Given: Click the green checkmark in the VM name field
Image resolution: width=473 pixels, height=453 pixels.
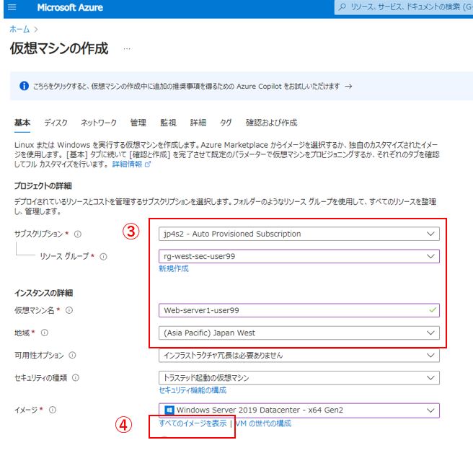Looking at the screenshot, I should (x=433, y=310).
